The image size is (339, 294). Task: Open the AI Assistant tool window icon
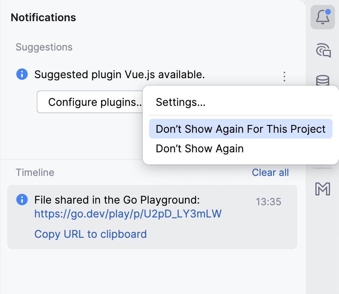pyautogui.click(x=323, y=50)
